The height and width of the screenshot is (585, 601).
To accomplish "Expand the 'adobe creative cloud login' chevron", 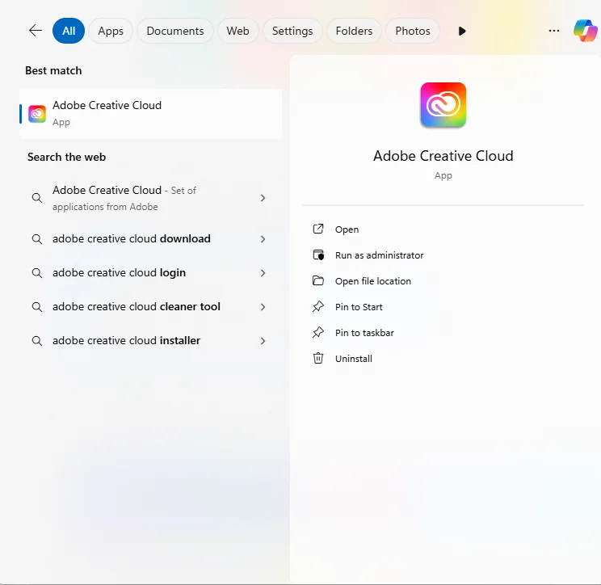I will (263, 273).
